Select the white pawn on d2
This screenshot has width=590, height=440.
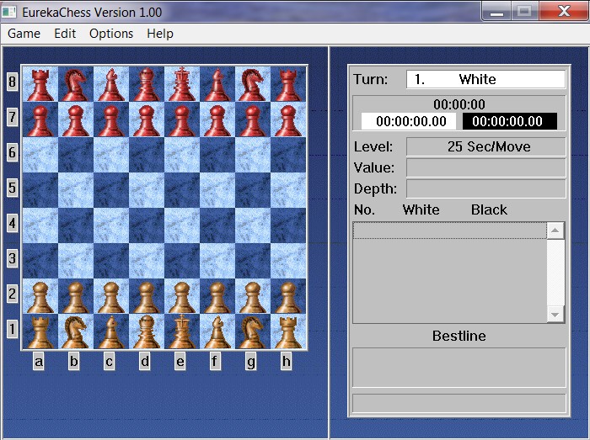click(147, 297)
